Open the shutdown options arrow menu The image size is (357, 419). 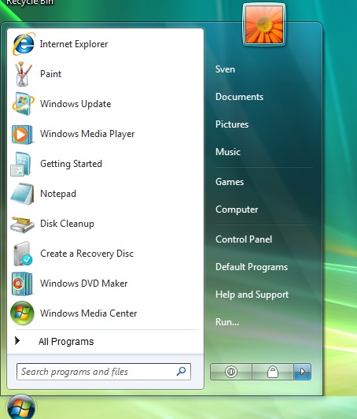pos(302,372)
